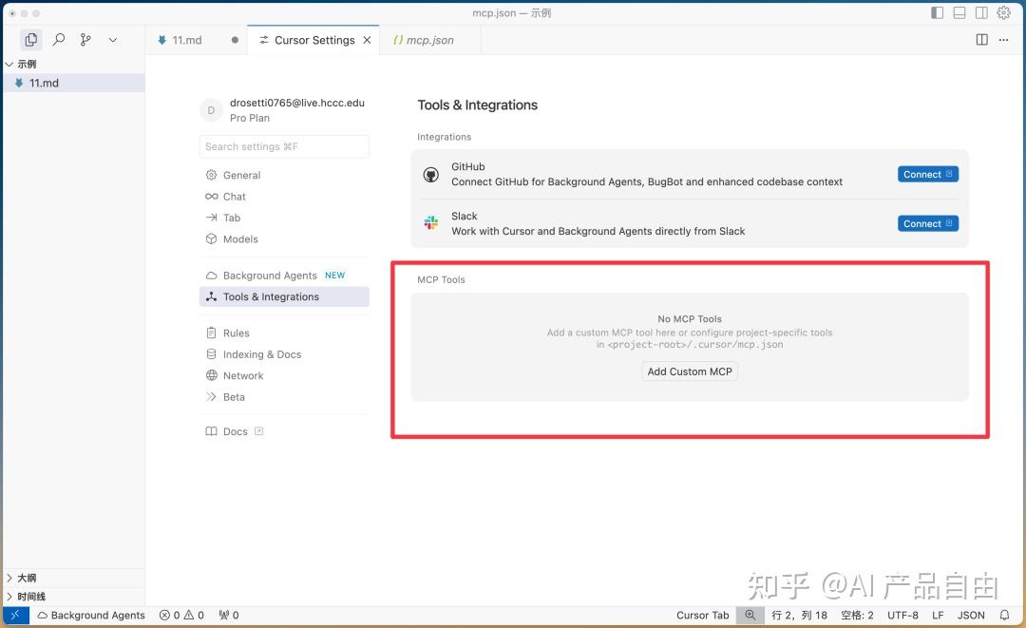
Task: Click the GitHub logo icon
Action: tap(430, 175)
